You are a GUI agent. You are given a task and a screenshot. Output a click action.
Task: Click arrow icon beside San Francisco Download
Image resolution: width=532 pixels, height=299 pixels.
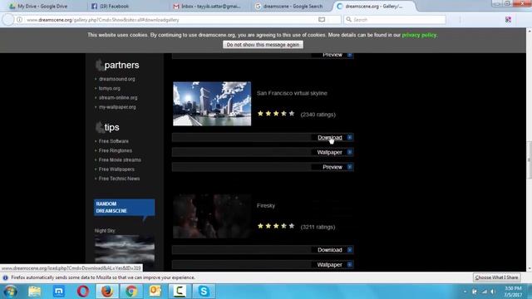[x=349, y=137]
